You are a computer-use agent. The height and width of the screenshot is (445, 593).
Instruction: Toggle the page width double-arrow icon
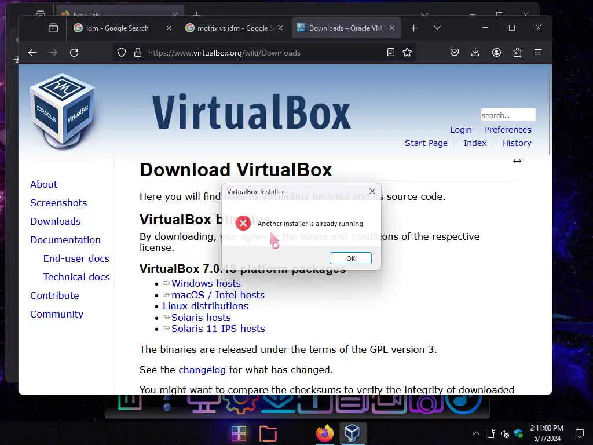(x=517, y=161)
